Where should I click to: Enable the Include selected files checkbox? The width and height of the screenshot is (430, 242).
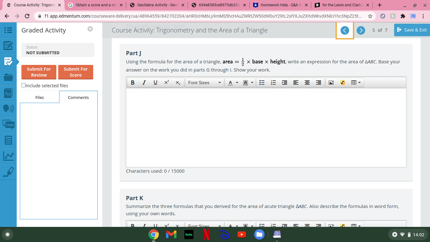[23, 85]
